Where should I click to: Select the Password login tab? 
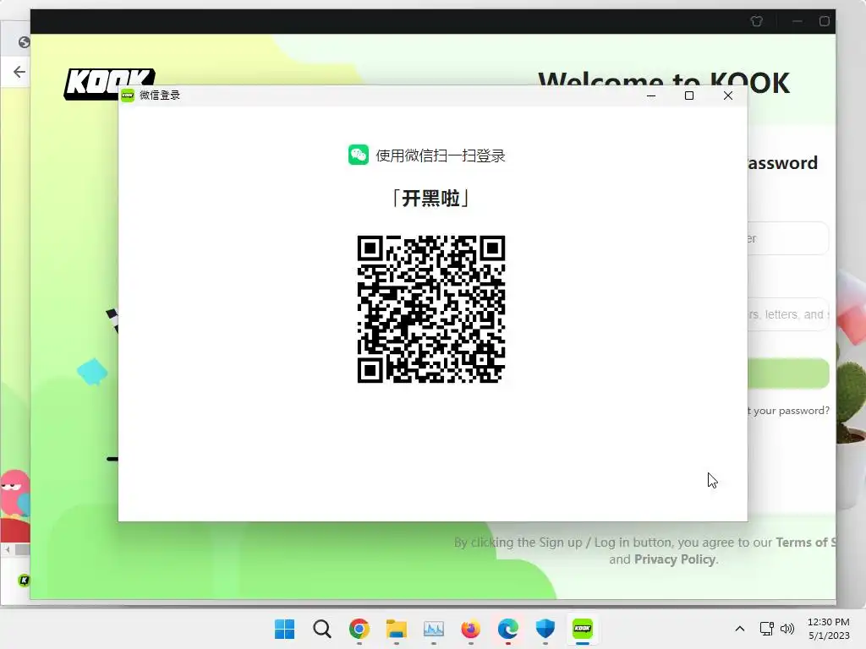(x=782, y=163)
